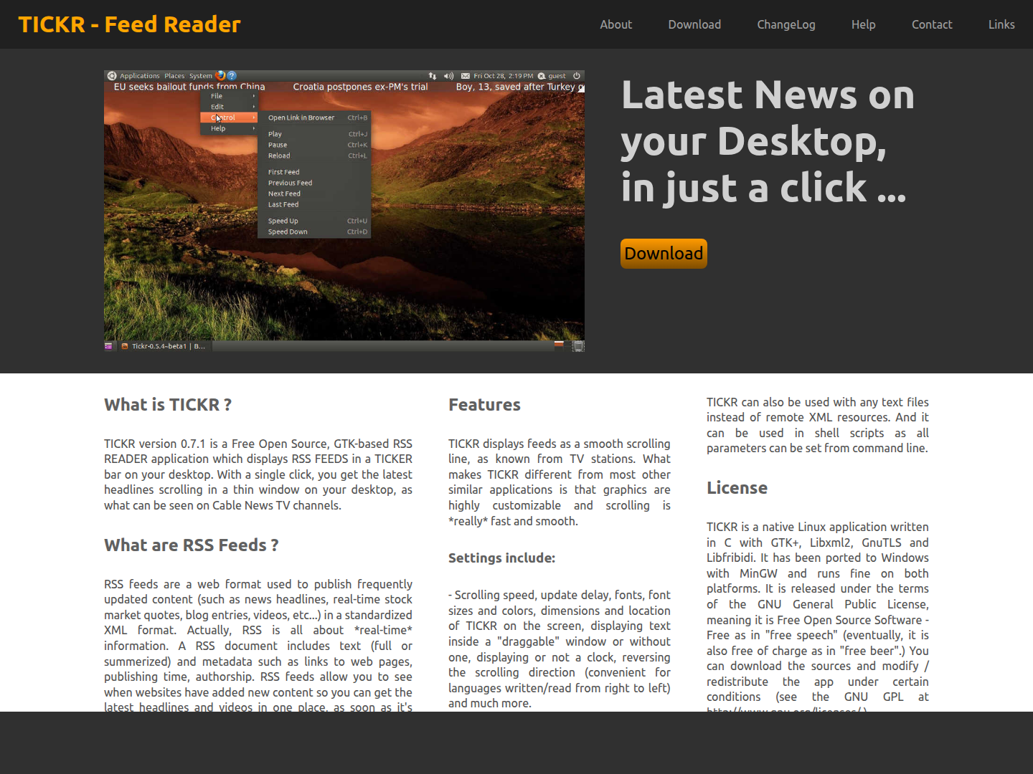Click the volume speaker icon in the screenshot panel

click(448, 76)
